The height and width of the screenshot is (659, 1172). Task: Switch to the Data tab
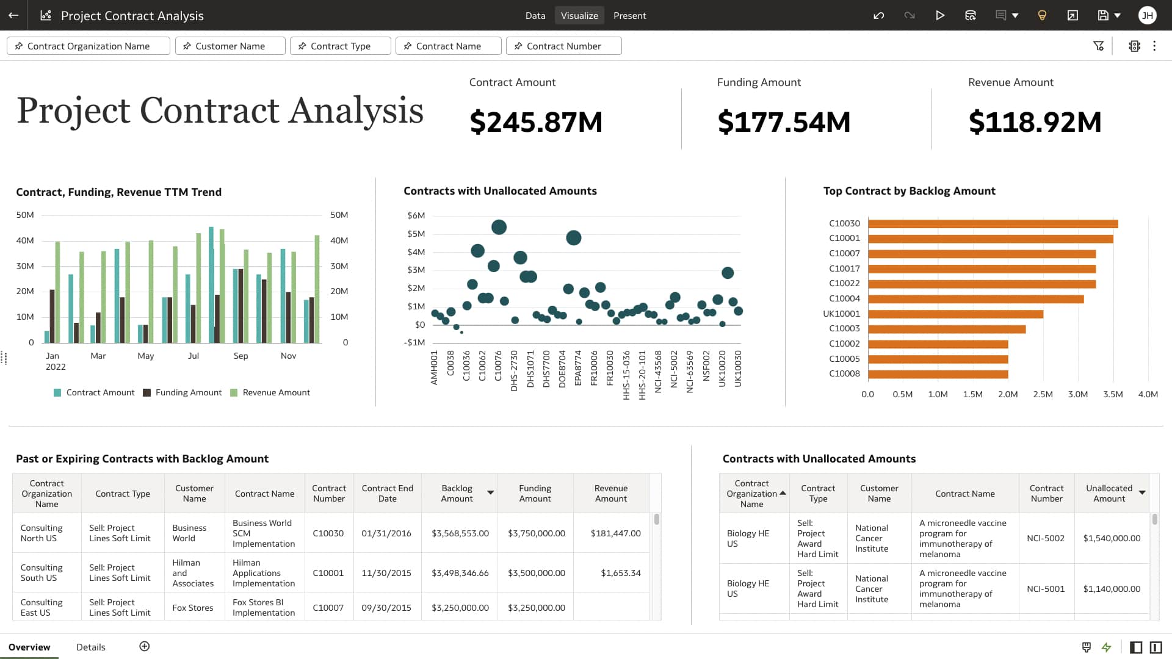coord(535,15)
